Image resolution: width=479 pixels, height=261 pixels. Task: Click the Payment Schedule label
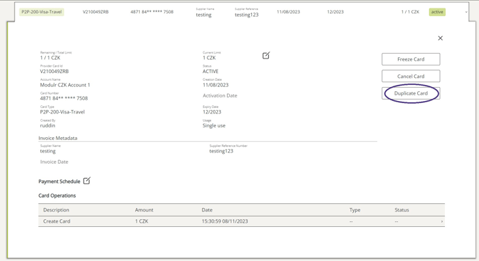click(59, 182)
